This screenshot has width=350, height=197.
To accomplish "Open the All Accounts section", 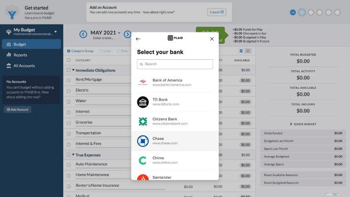I will pyautogui.click(x=31, y=66).
